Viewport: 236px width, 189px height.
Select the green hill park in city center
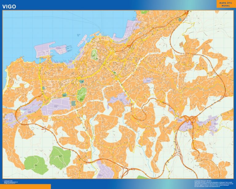click(94, 55)
